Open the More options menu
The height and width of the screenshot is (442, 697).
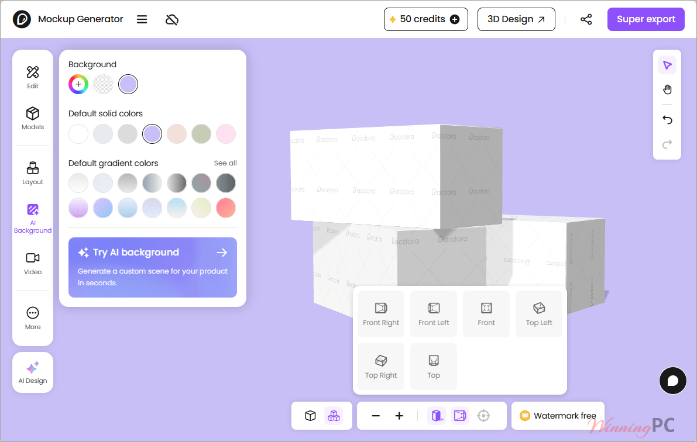pyautogui.click(x=32, y=318)
